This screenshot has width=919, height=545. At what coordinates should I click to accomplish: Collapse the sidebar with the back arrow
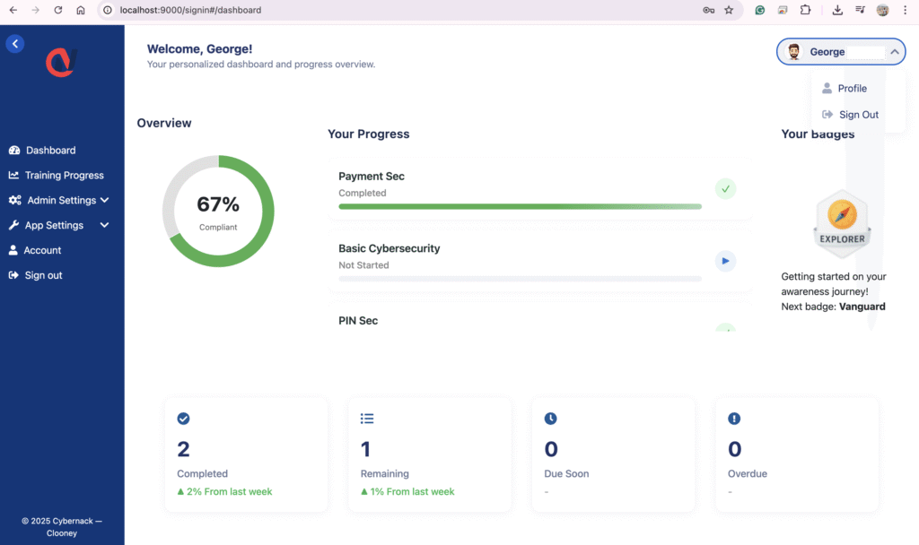pos(14,43)
